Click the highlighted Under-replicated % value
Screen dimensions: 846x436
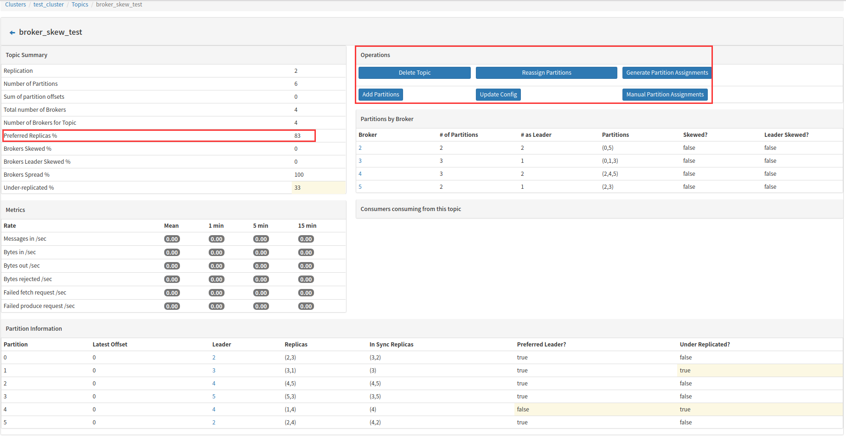click(x=297, y=187)
